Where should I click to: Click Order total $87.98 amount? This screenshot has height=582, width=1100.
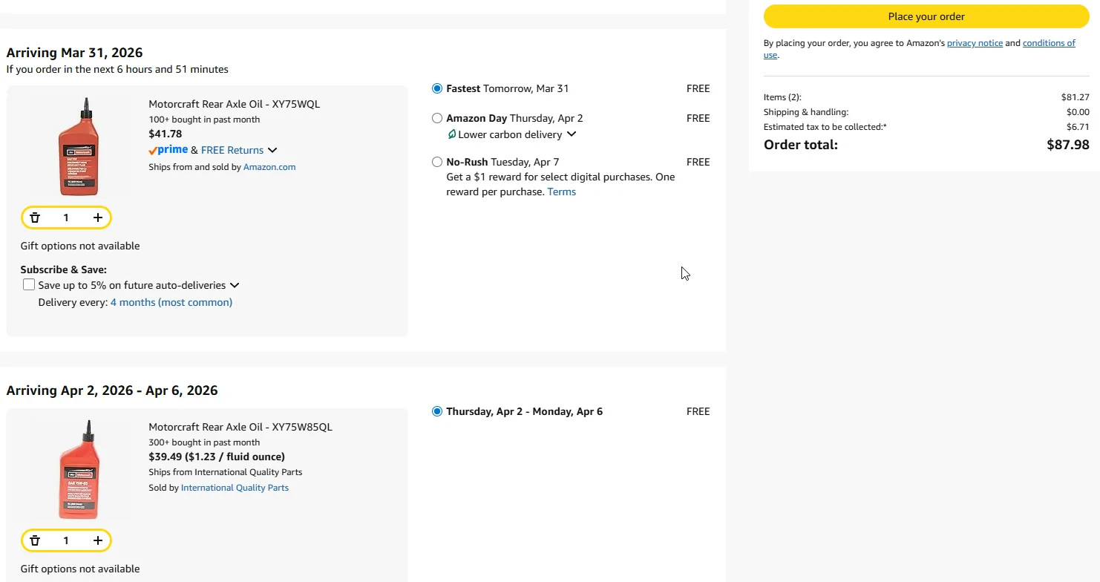(x=1068, y=145)
